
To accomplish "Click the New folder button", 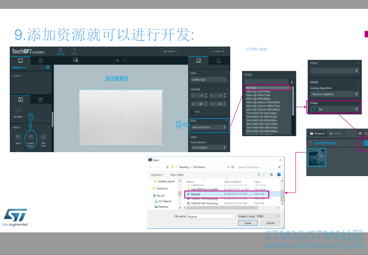I will (x=177, y=175).
